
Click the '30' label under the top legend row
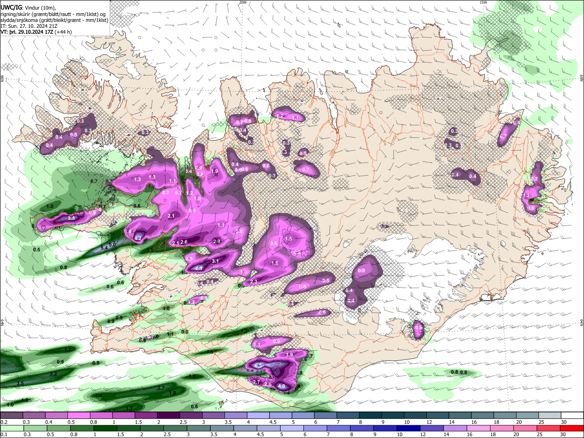563,422
